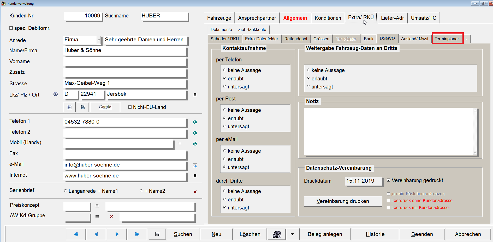Expand the dropdown arrow beside the tire button

click(292, 234)
